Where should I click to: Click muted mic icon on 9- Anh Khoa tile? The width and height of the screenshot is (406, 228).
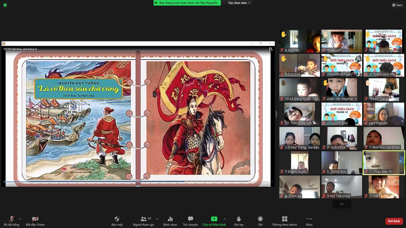(x=324, y=147)
